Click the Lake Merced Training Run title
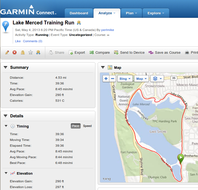This screenshot has height=190, width=198. click(x=43, y=23)
